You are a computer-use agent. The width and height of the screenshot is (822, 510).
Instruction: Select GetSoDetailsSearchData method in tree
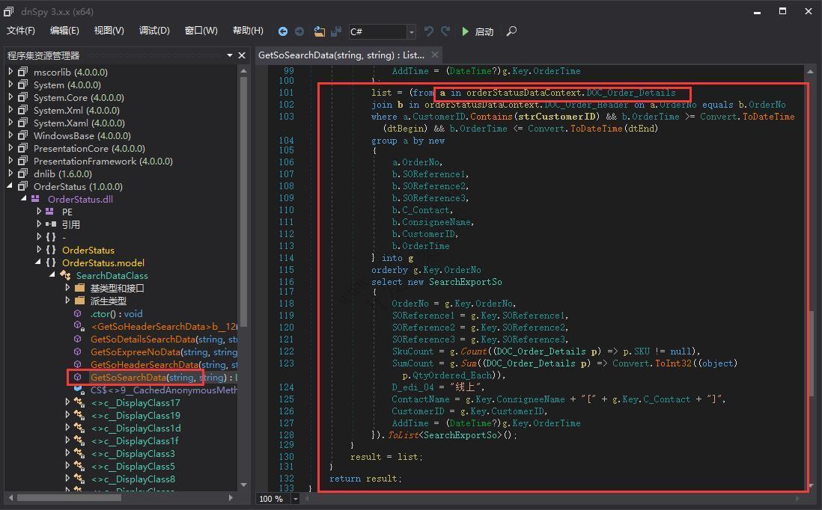point(143,339)
